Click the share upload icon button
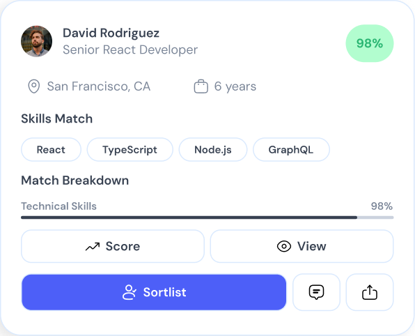 coord(370,292)
